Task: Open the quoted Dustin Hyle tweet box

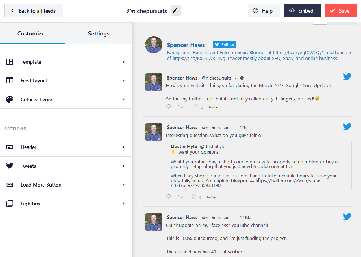Action: [x=259, y=166]
